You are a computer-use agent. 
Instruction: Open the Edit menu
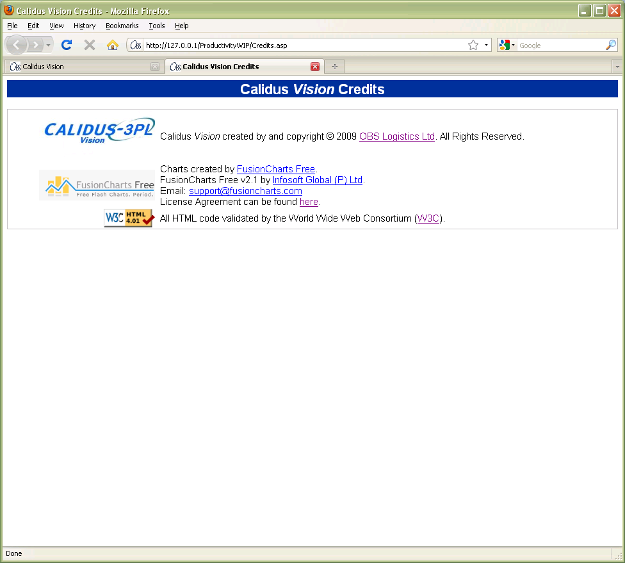[33, 26]
